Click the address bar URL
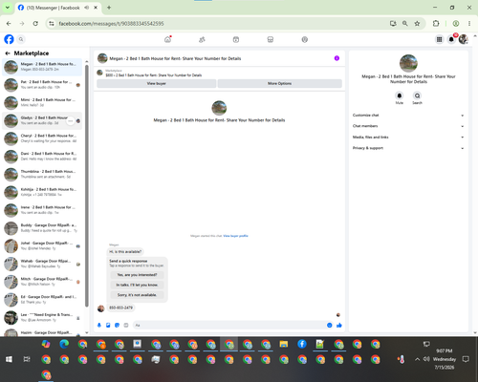This screenshot has width=478, height=382. pos(111,24)
